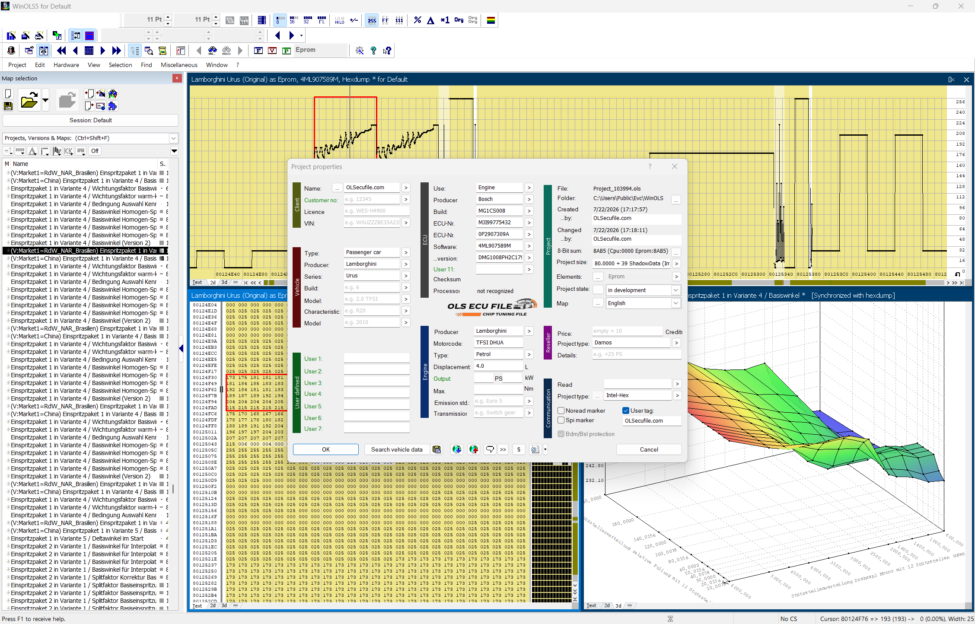Image resolution: width=975 pixels, height=624 pixels.
Task: Confirm the dialog with OK
Action: (326, 449)
